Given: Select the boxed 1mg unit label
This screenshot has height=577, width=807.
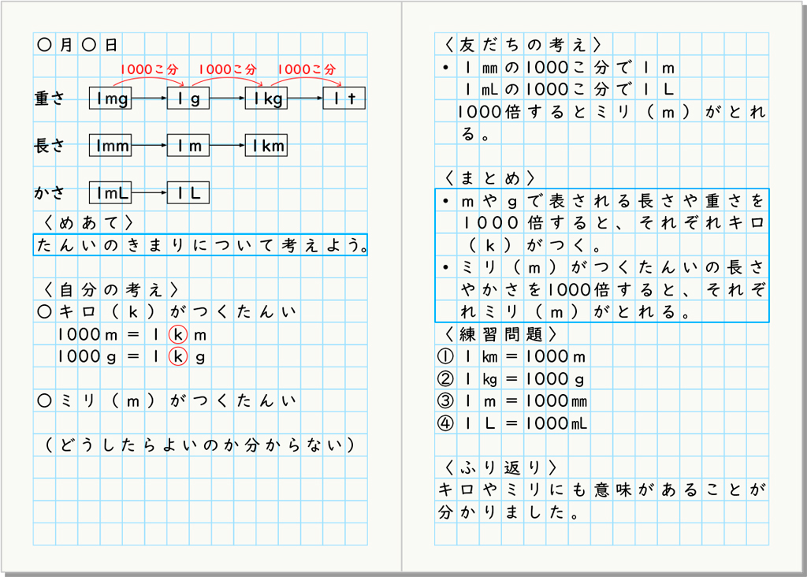Looking at the screenshot, I should pos(110,98).
